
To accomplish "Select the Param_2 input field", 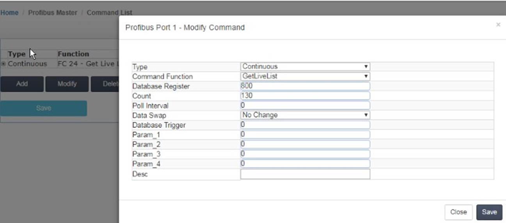I will point(305,144).
